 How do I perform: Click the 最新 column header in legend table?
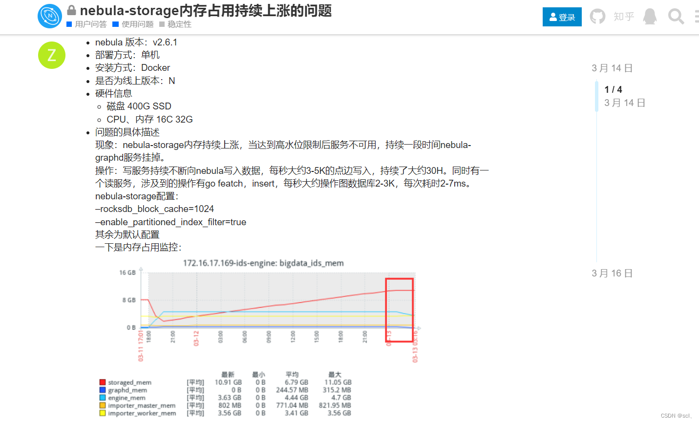pos(228,375)
